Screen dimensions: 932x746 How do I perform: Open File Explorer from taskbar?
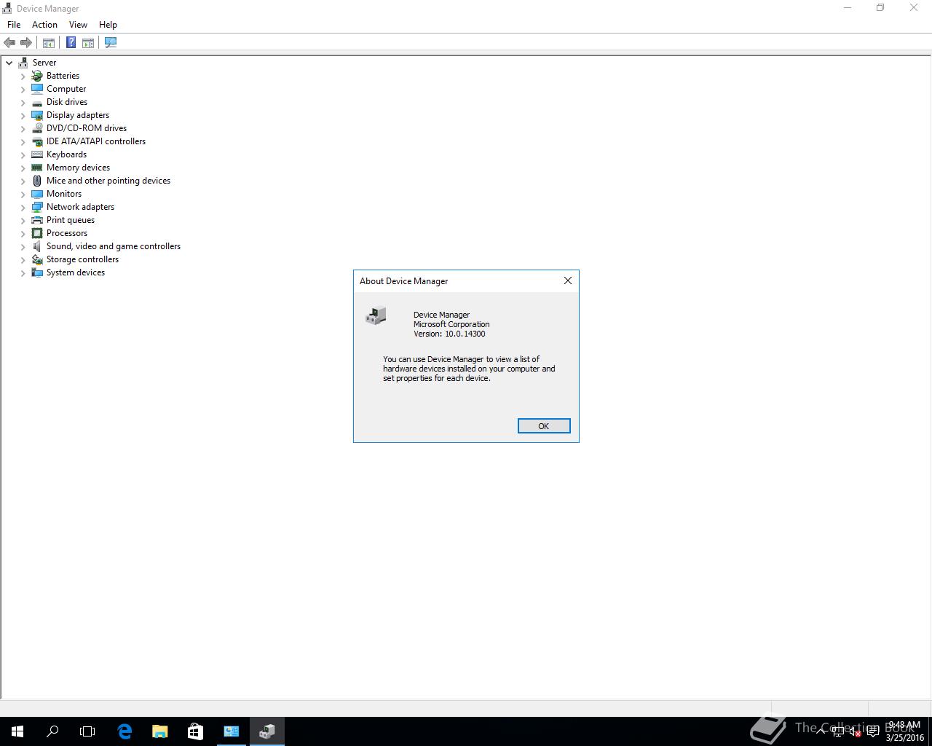pyautogui.click(x=159, y=731)
